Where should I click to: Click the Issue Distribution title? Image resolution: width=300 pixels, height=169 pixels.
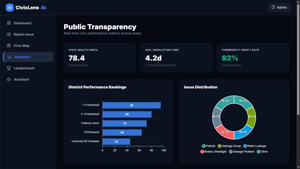[201, 87]
